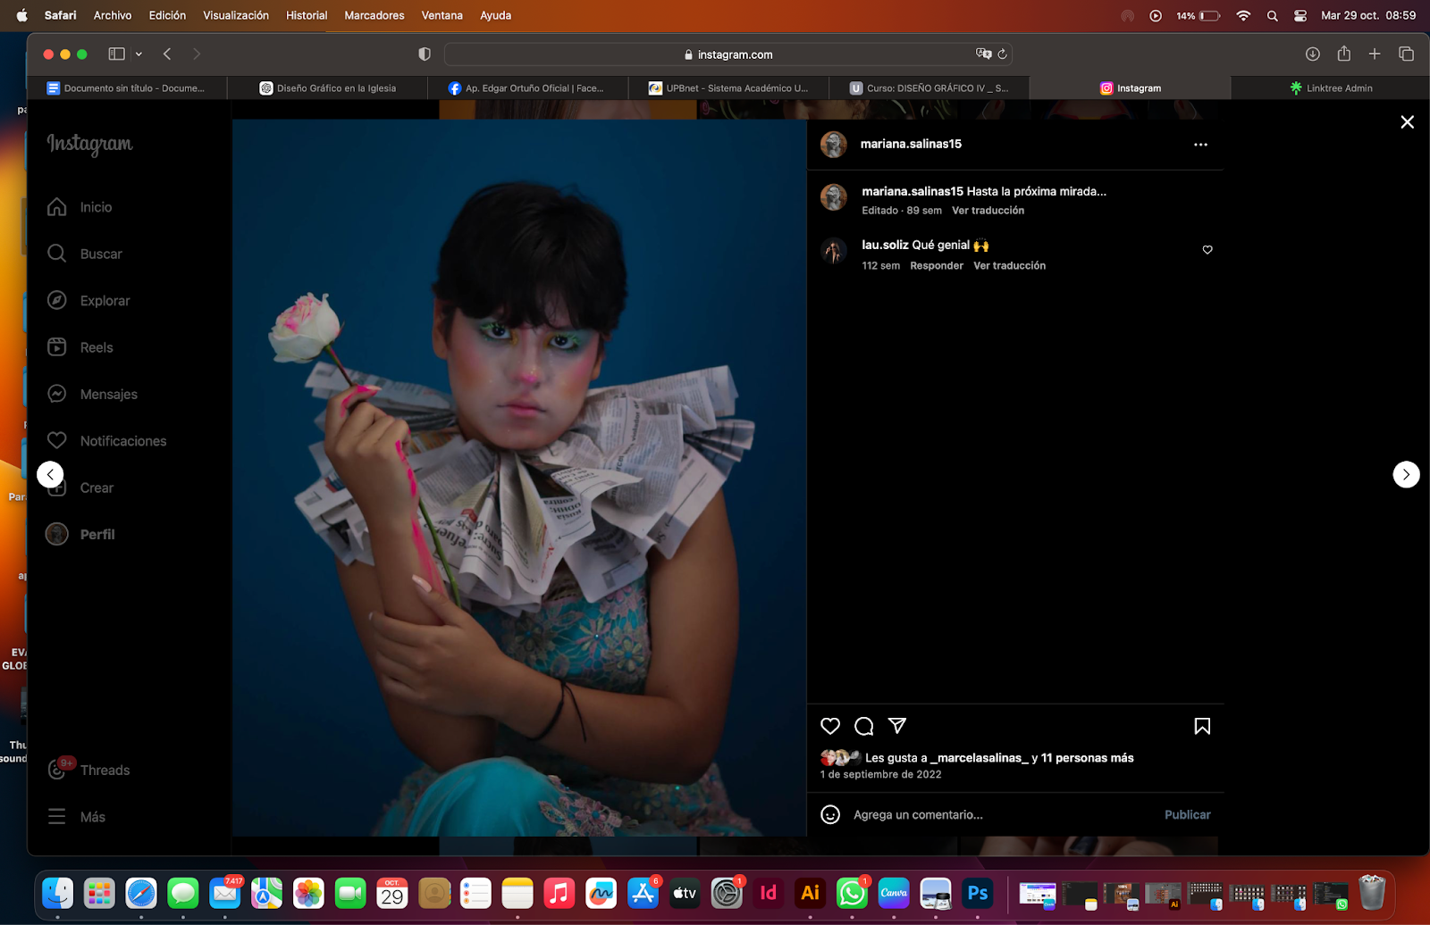Show Safari tab overview

(x=1406, y=54)
